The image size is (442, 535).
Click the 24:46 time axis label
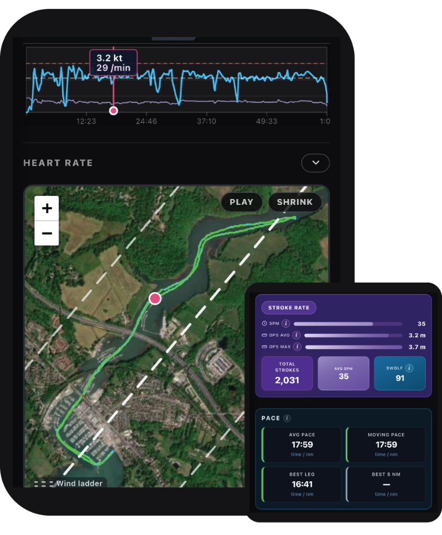tap(146, 121)
